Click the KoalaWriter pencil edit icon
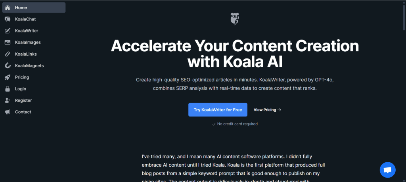The height and width of the screenshot is (182, 406). click(x=8, y=31)
